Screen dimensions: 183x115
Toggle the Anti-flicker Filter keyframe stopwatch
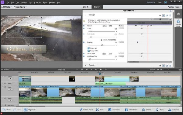tap(84, 56)
